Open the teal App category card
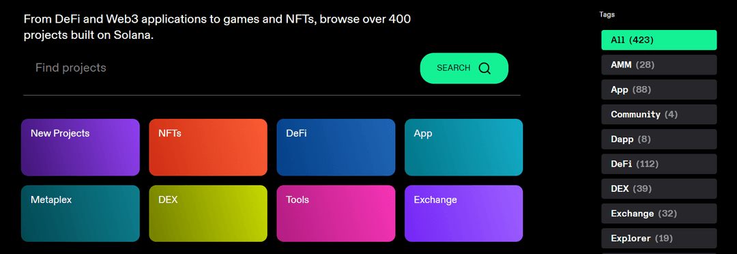The height and width of the screenshot is (254, 737). tap(464, 147)
